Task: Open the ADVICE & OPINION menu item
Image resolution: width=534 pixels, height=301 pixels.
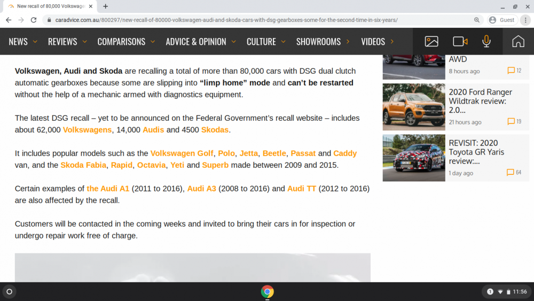Action: 196,42
